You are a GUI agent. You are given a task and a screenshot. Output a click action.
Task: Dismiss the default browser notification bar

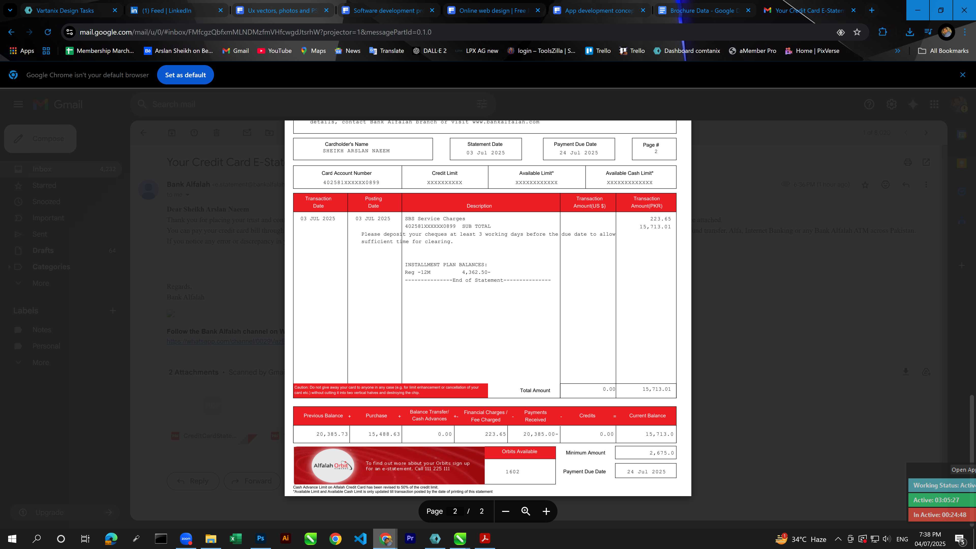962,75
